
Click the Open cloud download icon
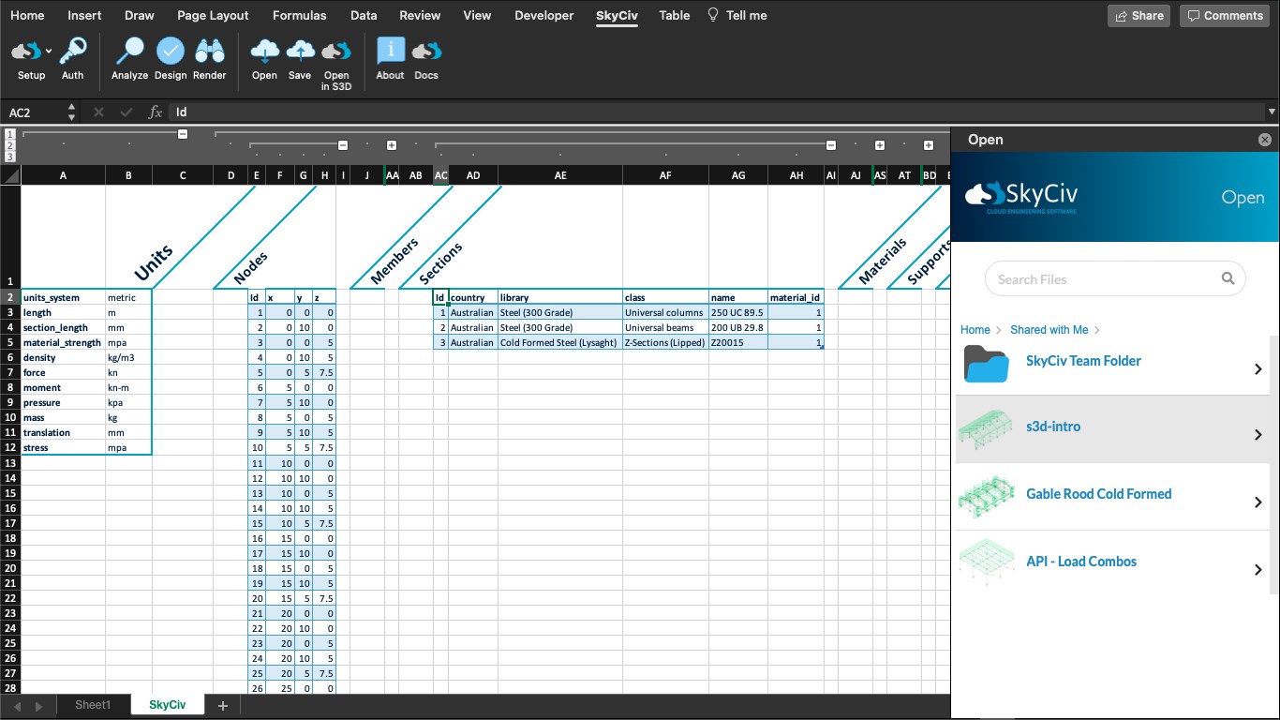(x=265, y=51)
